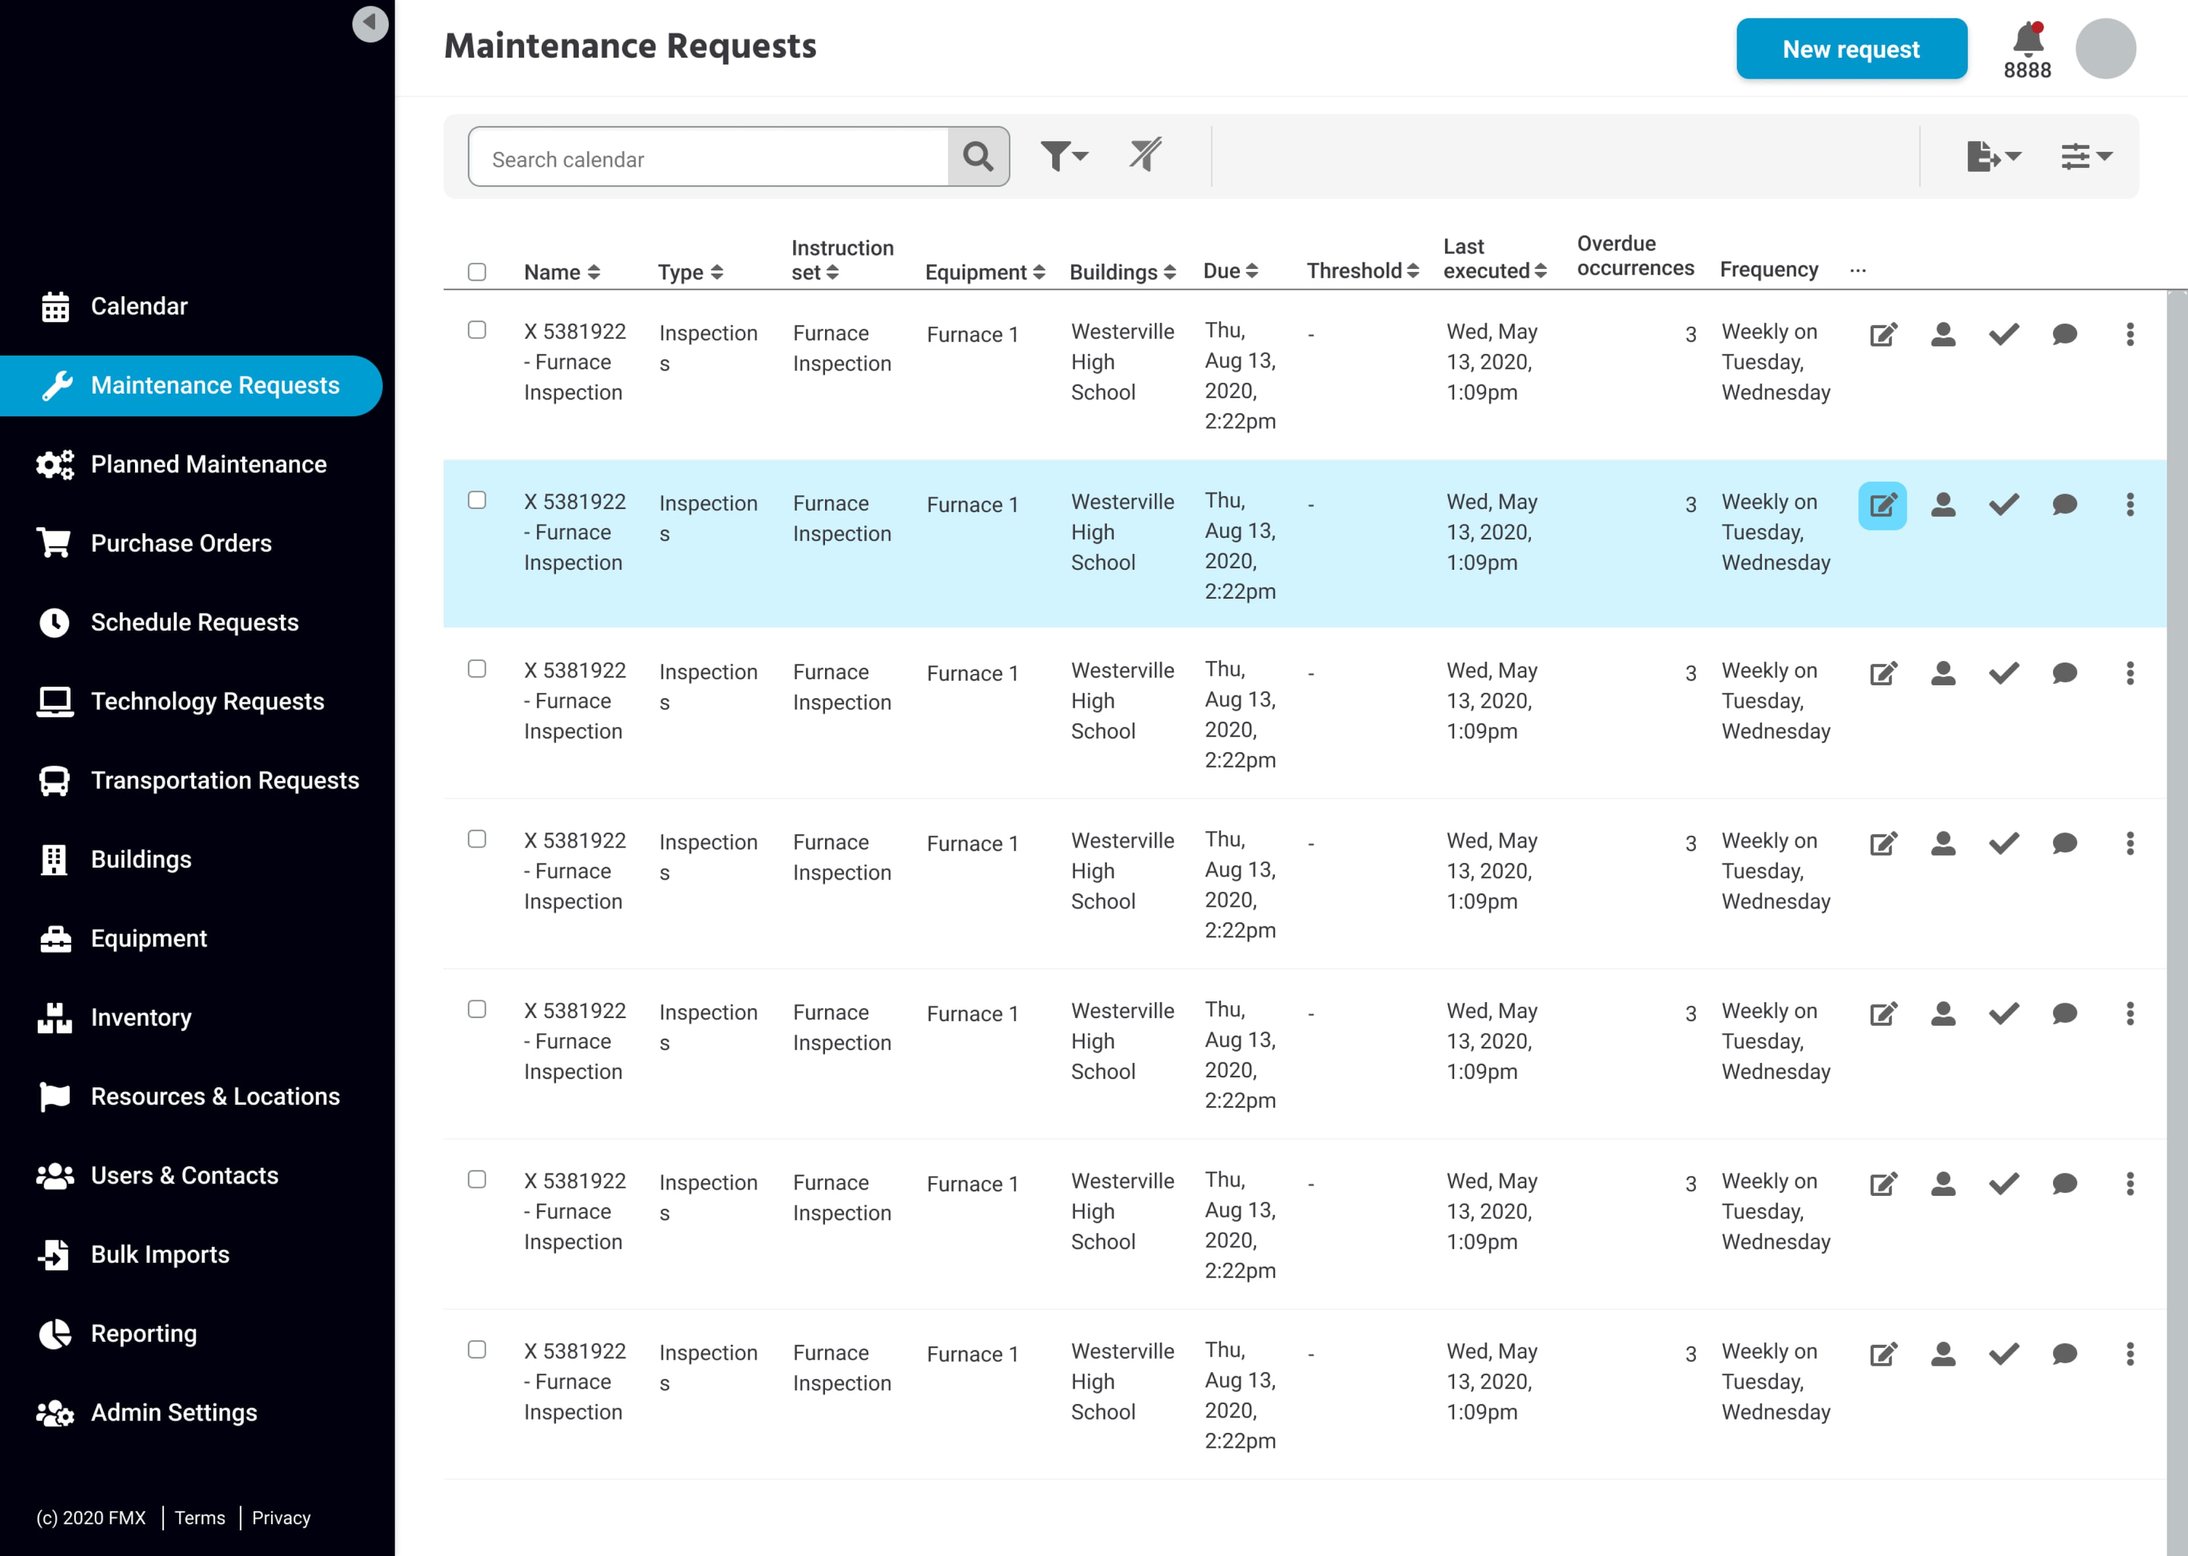Image resolution: width=2188 pixels, height=1556 pixels.
Task: Expand the column settings dropdown
Action: [2084, 155]
